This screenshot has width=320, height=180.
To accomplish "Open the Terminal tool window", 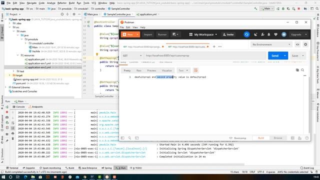I will pyautogui.click(x=12, y=168).
